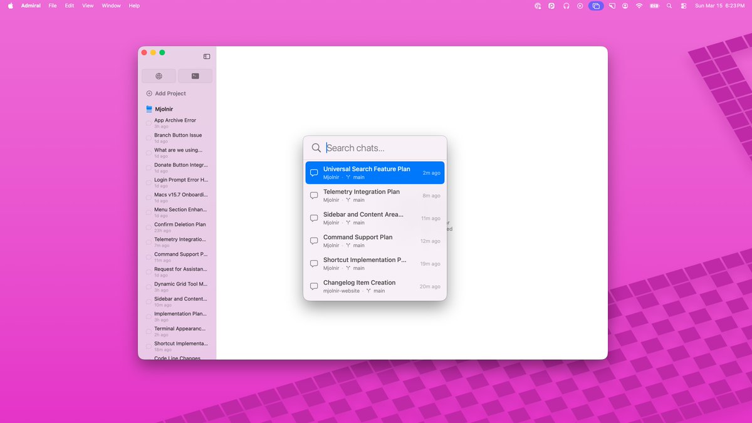Open the Window menu

click(x=112, y=6)
